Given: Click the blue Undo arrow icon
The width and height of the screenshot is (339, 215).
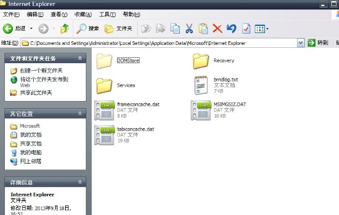Looking at the screenshot, I should (x=231, y=28).
